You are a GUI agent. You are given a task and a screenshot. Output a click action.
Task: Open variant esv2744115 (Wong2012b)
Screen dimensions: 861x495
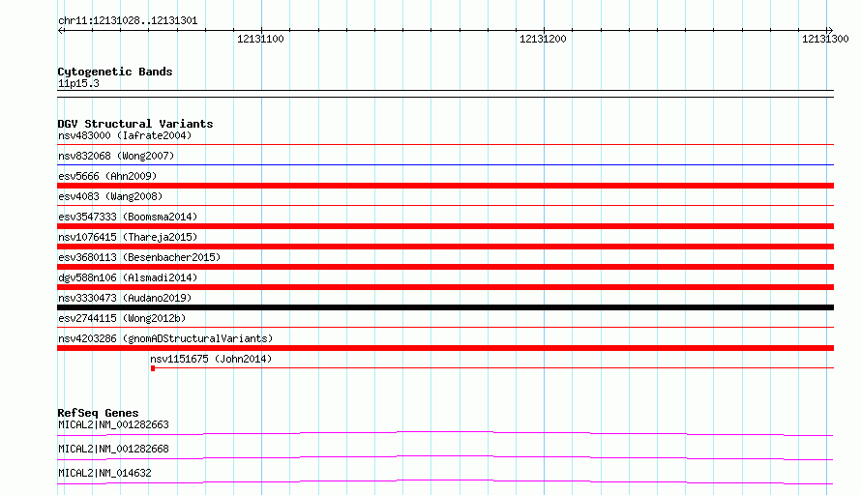[x=122, y=318]
